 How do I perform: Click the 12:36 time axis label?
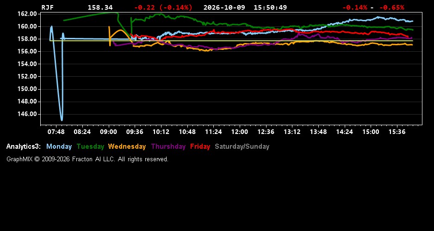tap(266, 132)
